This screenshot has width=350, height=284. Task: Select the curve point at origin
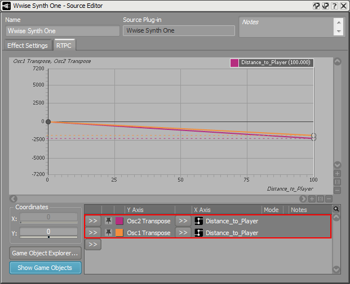click(48, 121)
